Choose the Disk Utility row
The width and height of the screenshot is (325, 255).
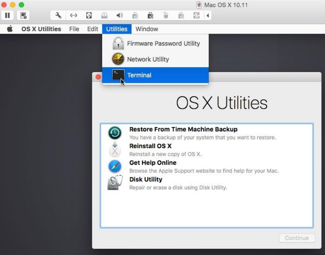coord(207,183)
